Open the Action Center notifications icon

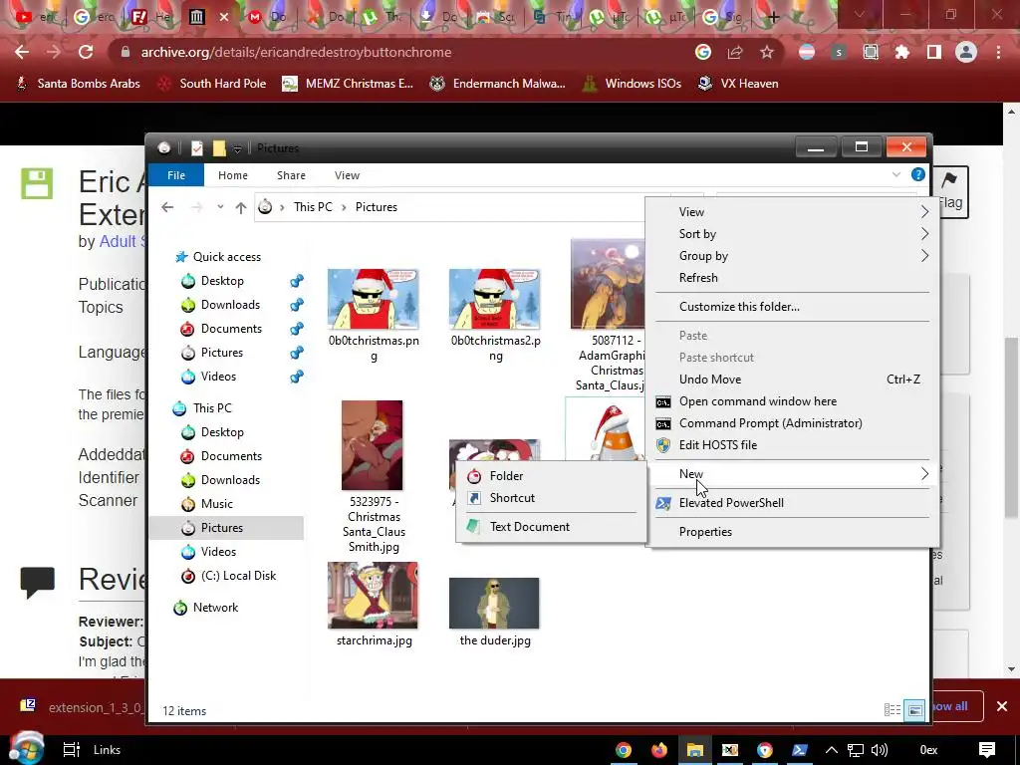(x=987, y=750)
